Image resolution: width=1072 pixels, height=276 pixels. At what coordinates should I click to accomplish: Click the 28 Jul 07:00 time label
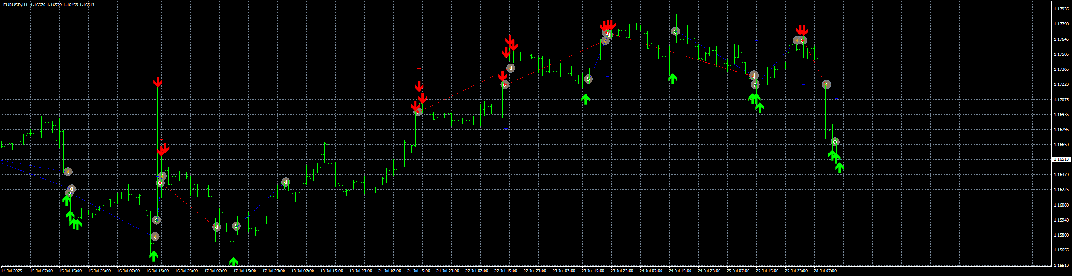point(825,271)
